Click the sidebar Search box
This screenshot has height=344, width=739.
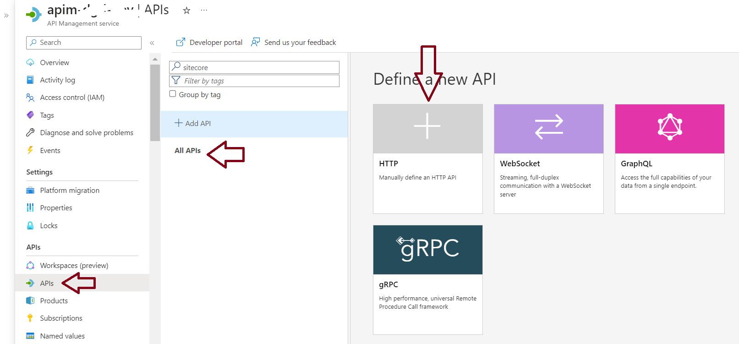coord(84,43)
